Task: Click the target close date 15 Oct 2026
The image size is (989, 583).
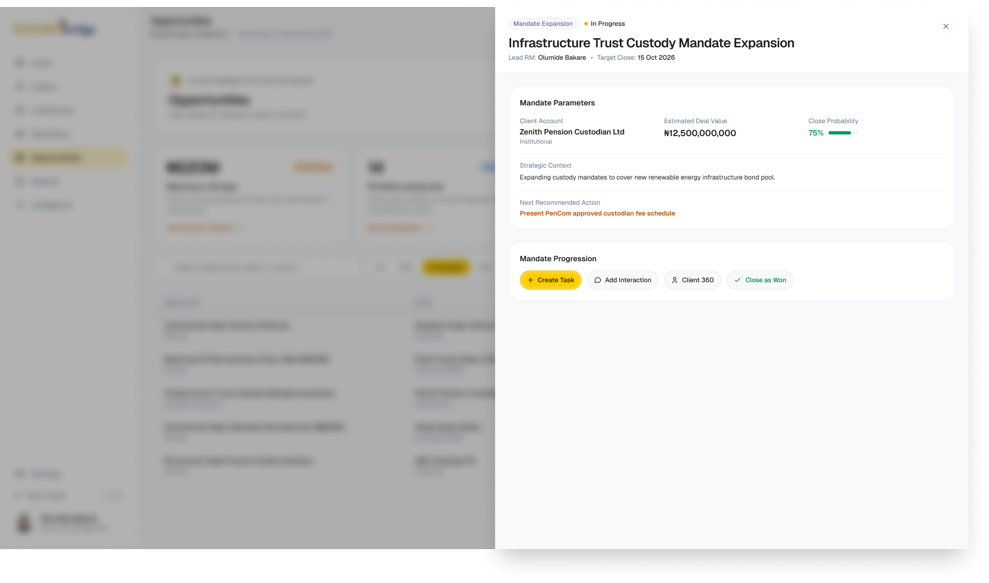Action: point(656,58)
